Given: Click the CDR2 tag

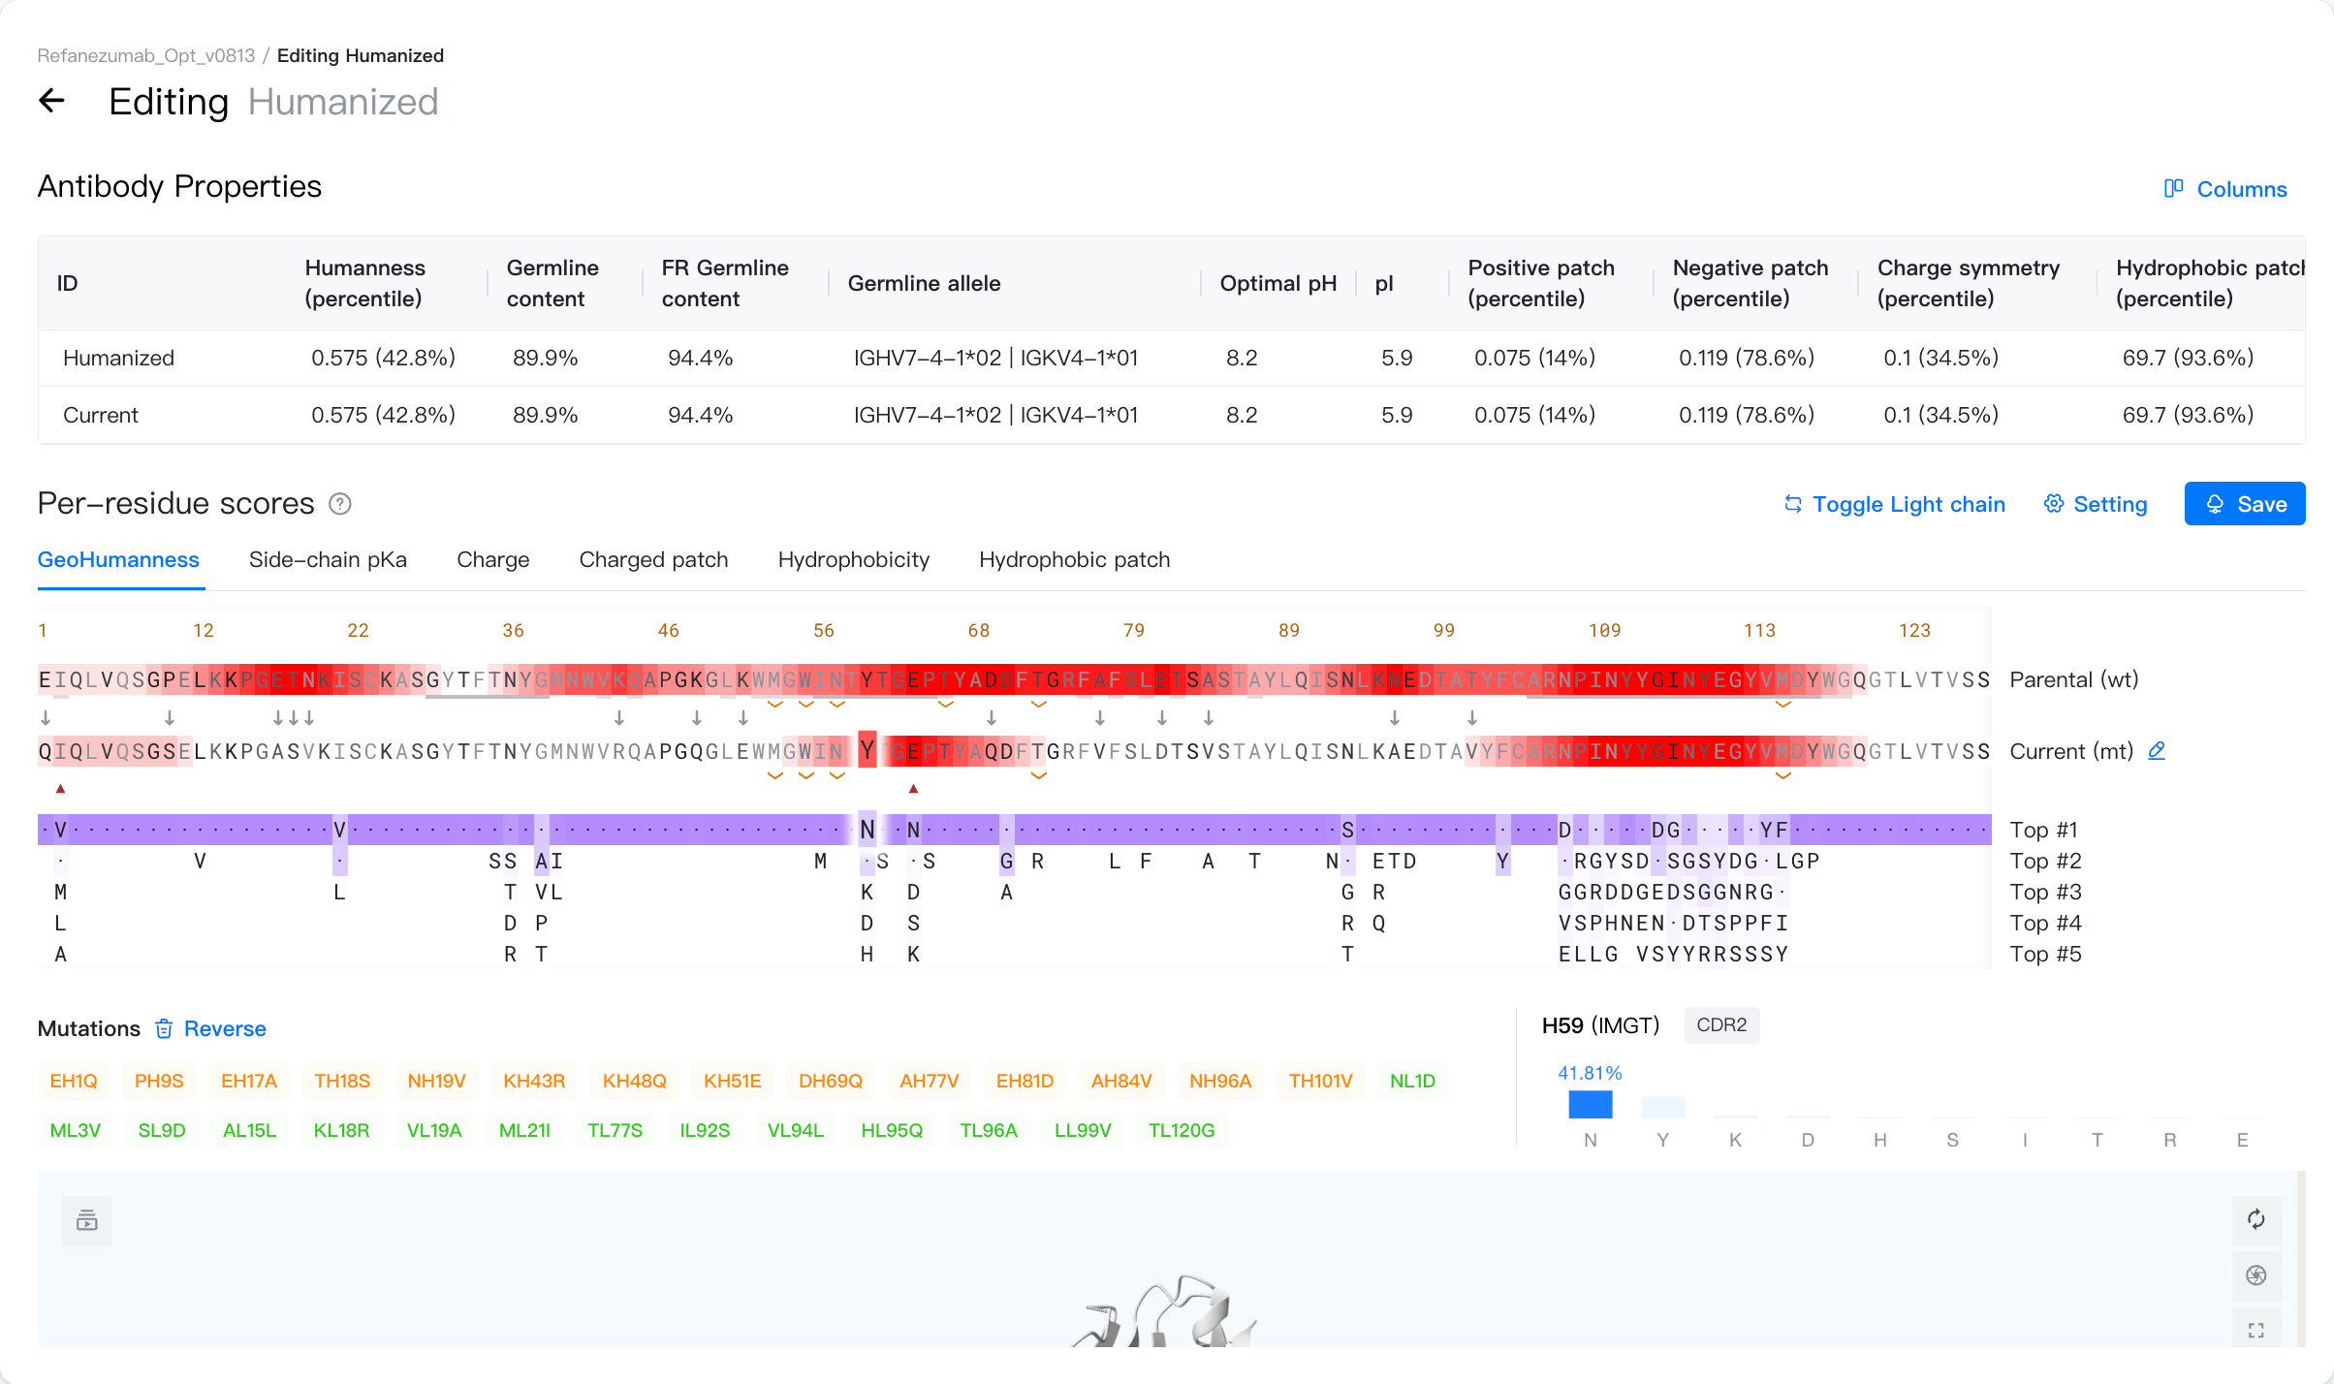Looking at the screenshot, I should coord(1721,1025).
